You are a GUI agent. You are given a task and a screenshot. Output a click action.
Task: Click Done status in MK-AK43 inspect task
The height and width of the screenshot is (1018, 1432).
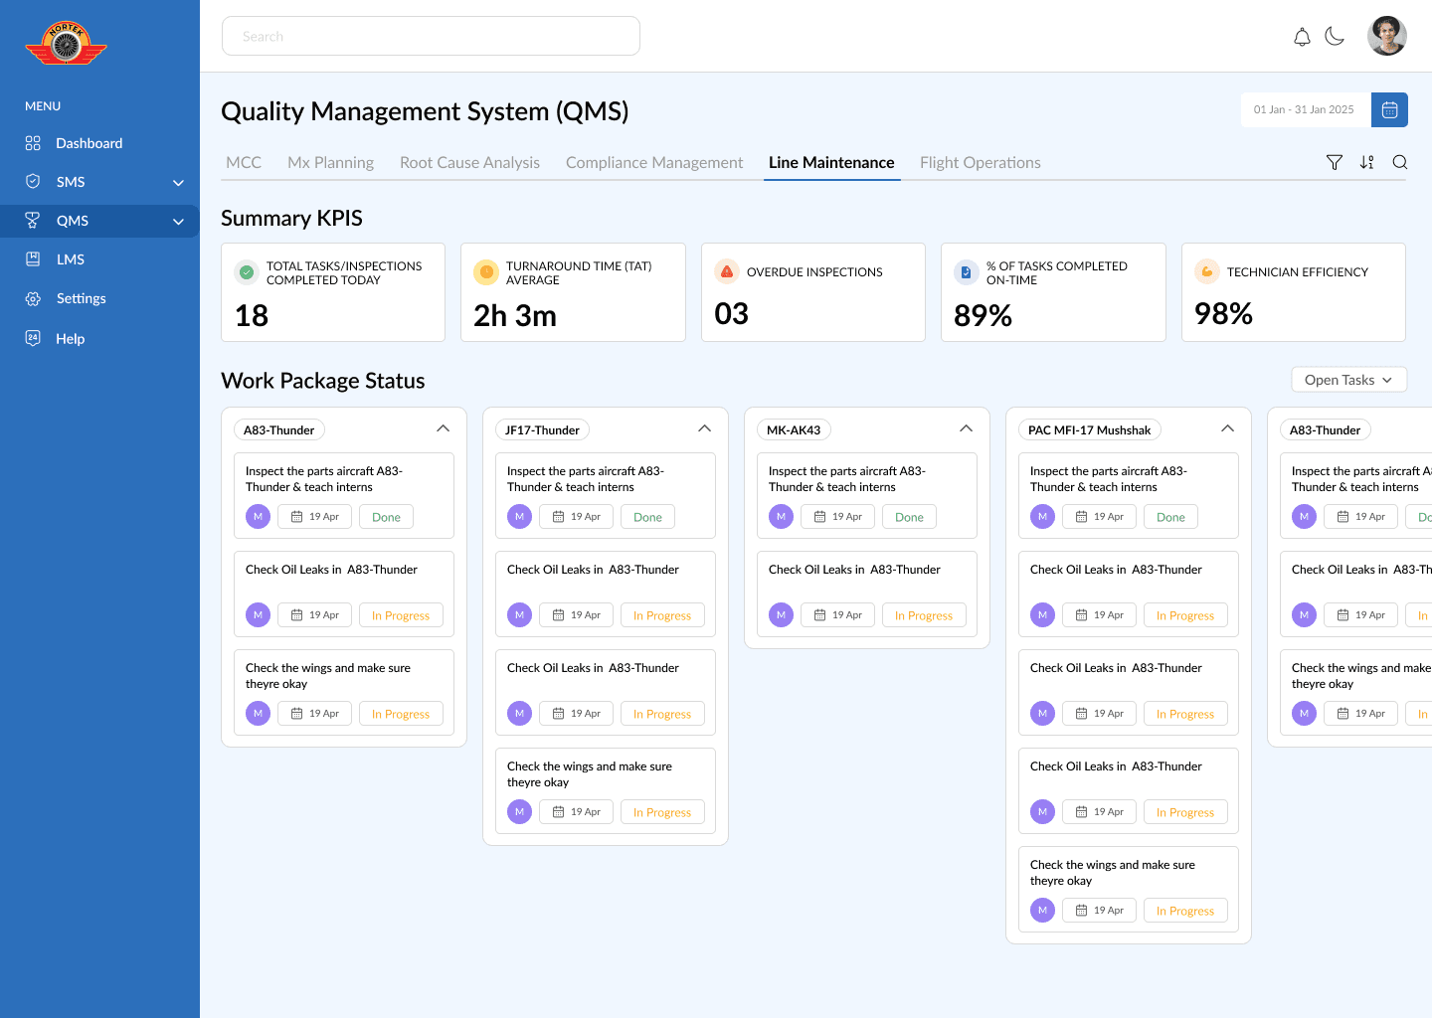pos(909,517)
